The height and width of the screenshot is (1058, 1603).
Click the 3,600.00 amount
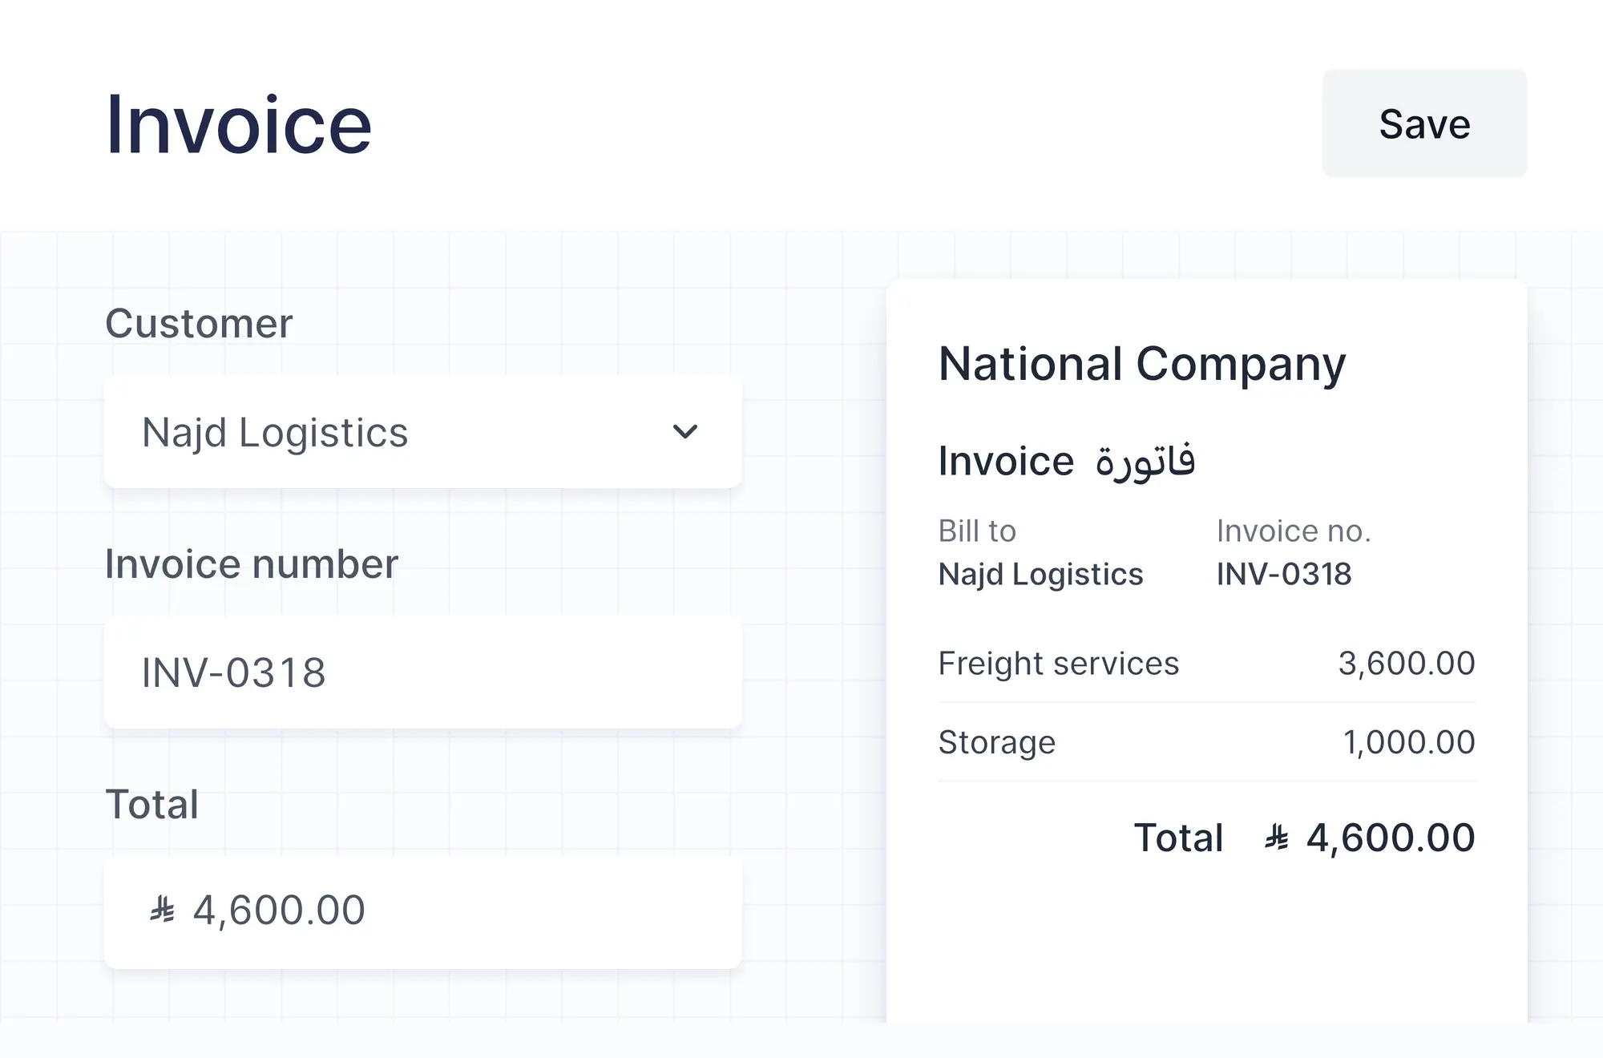click(1407, 664)
